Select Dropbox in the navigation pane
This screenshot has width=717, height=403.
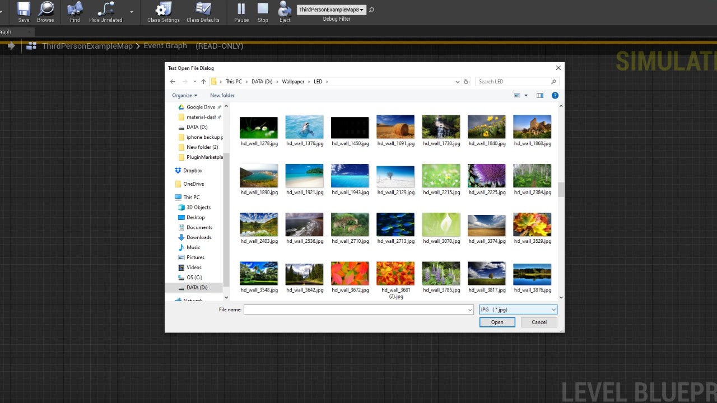click(193, 171)
